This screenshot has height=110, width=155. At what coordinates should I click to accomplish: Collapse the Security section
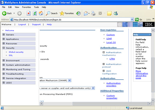4,48
